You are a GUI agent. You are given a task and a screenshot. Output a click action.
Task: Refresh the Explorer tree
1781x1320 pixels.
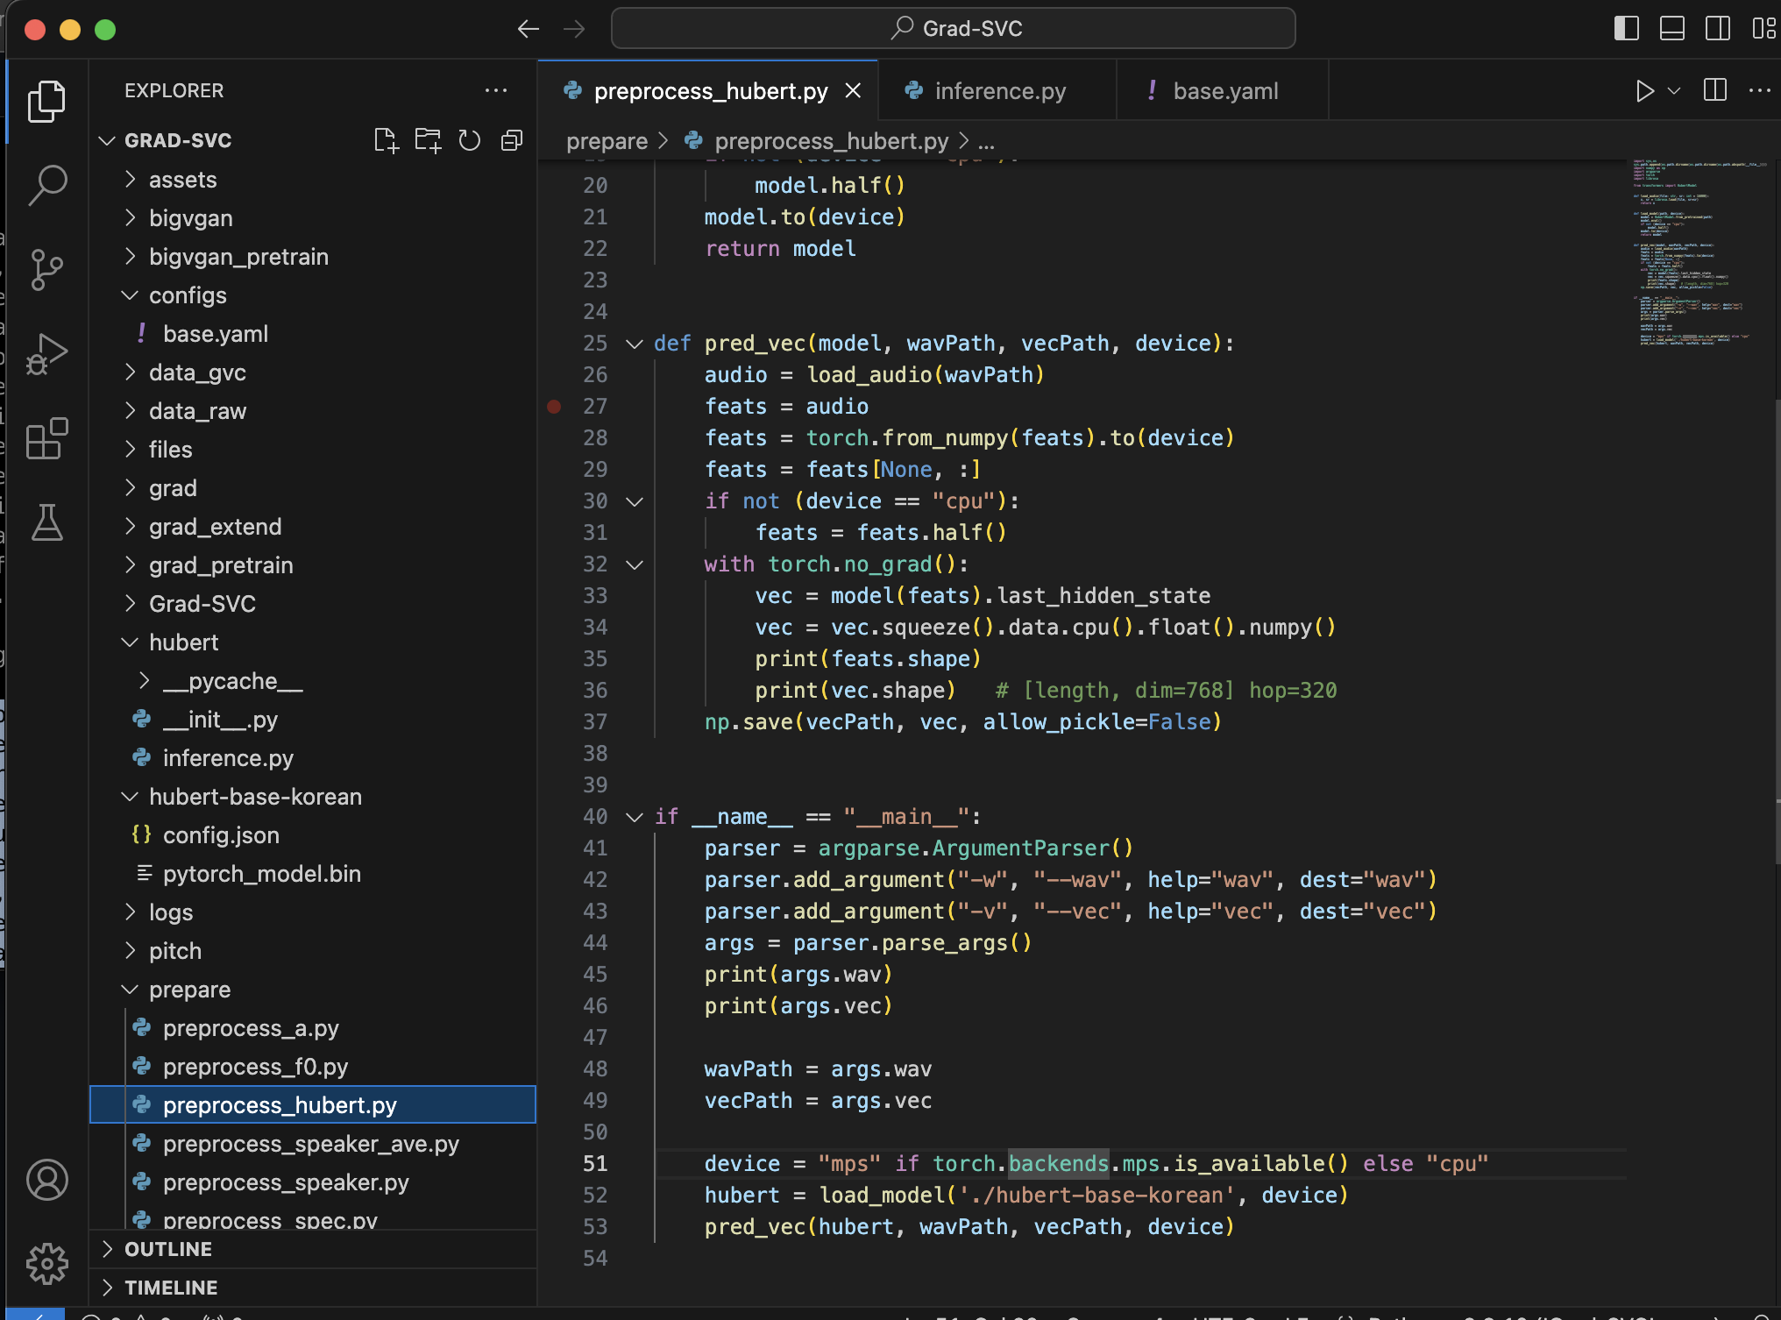click(x=470, y=140)
